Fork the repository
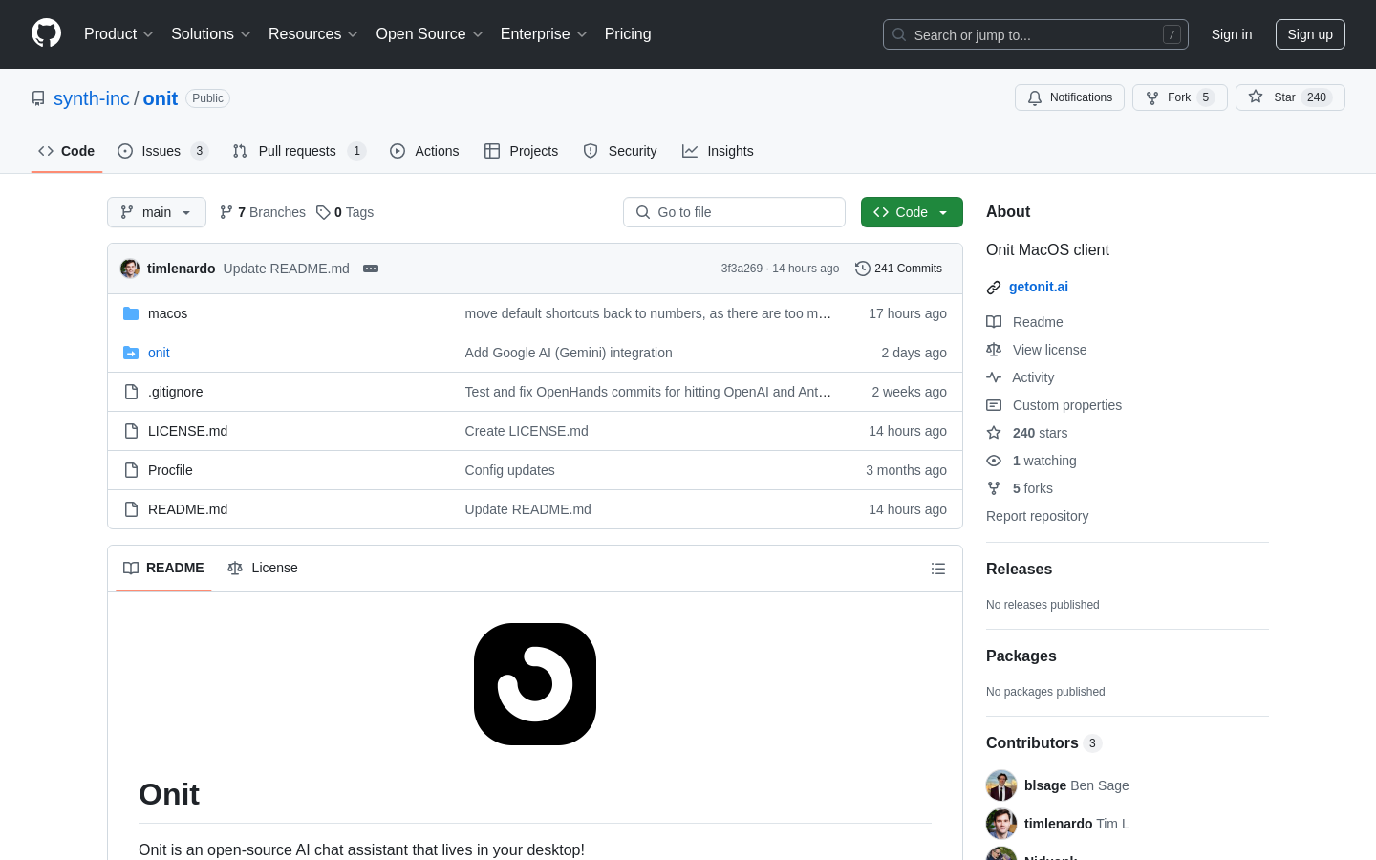The height and width of the screenshot is (860, 1376). pos(1180,97)
